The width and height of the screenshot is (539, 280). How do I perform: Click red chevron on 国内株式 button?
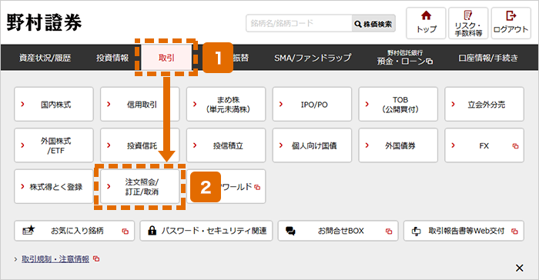[22, 104]
